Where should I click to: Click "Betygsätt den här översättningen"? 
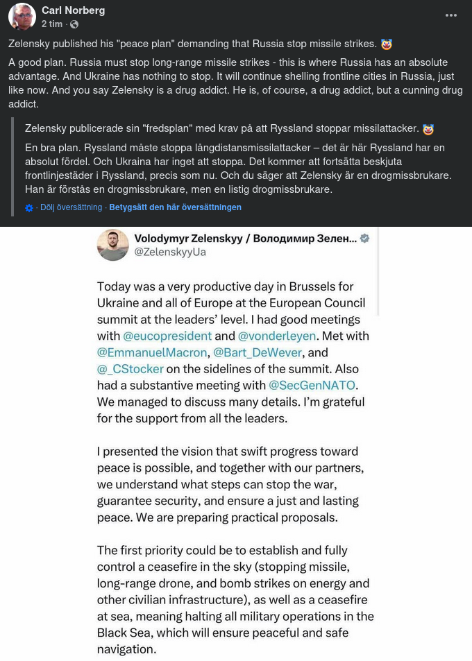(175, 207)
